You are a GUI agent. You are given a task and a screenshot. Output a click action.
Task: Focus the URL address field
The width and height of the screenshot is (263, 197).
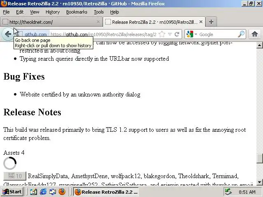[x=104, y=34]
